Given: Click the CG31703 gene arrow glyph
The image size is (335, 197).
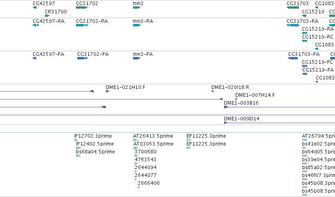Looking at the screenshot, I should (293, 7).
